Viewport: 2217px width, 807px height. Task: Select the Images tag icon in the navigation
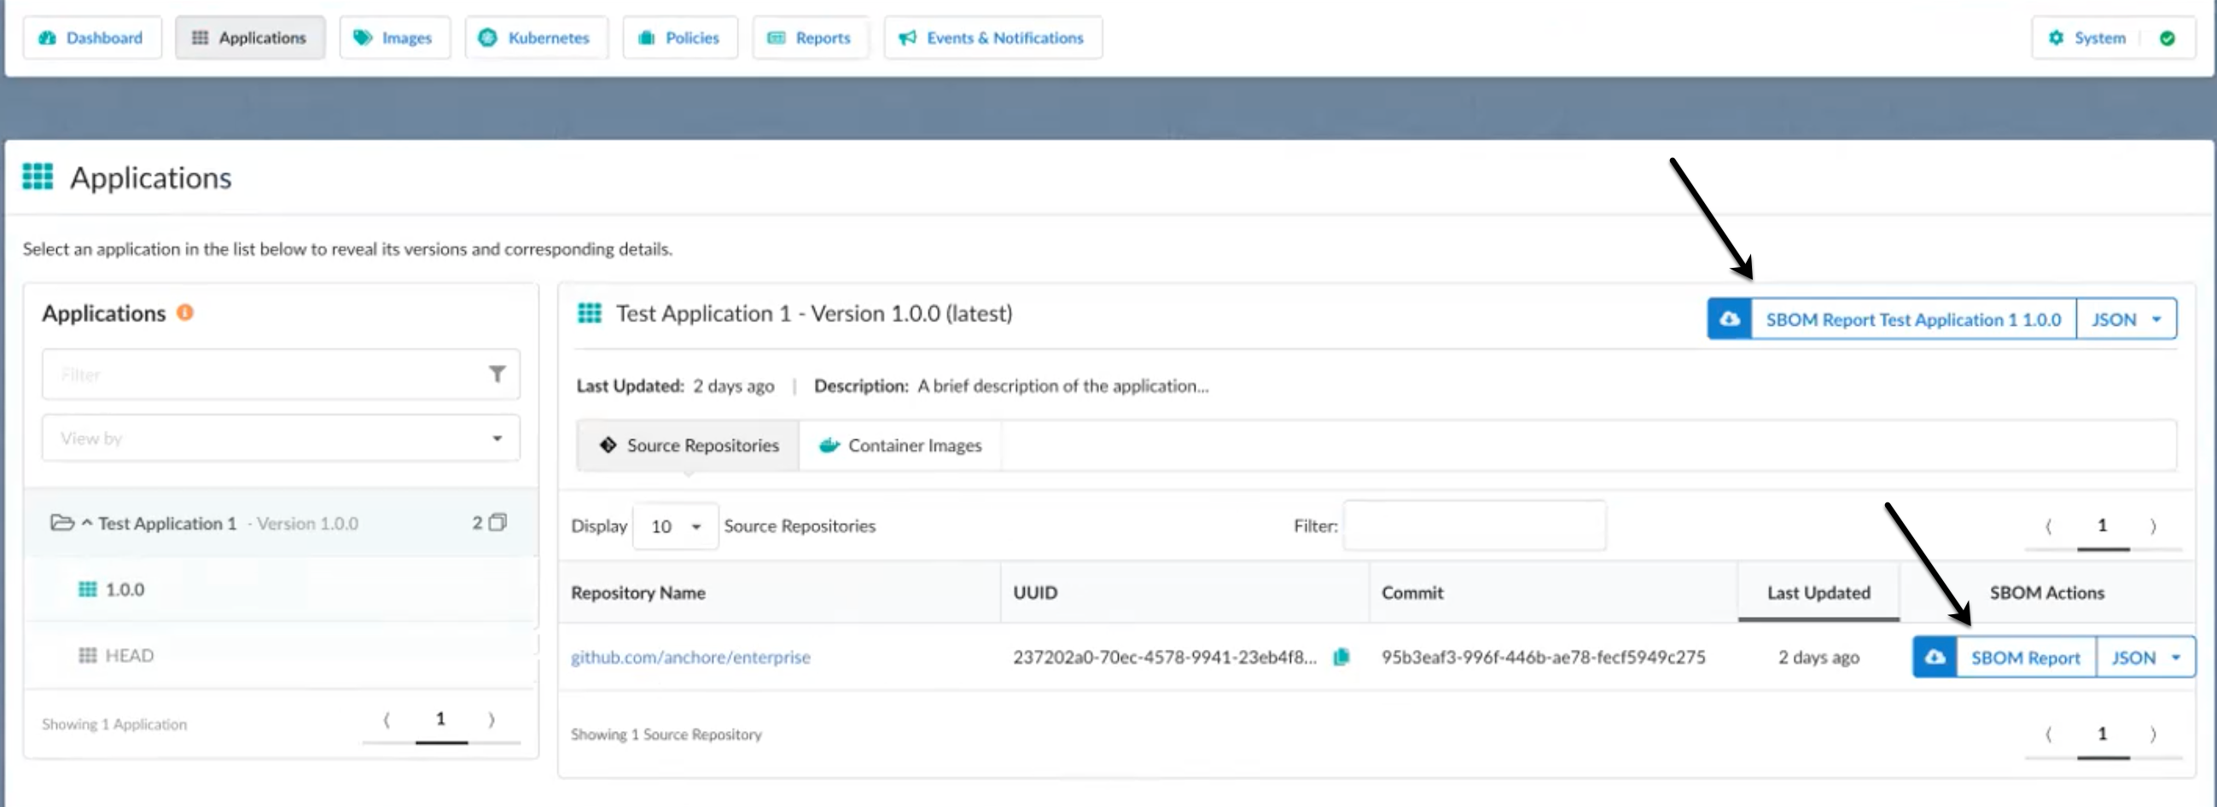click(364, 38)
